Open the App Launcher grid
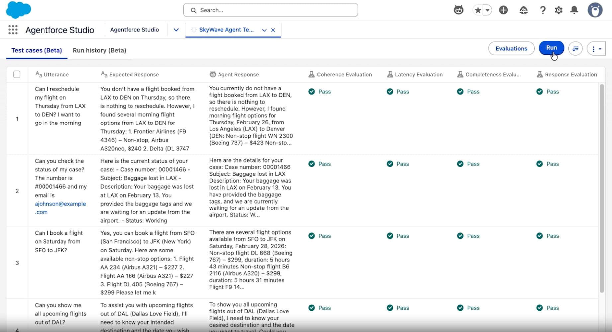Viewport: 612px width, 332px height. tap(13, 30)
